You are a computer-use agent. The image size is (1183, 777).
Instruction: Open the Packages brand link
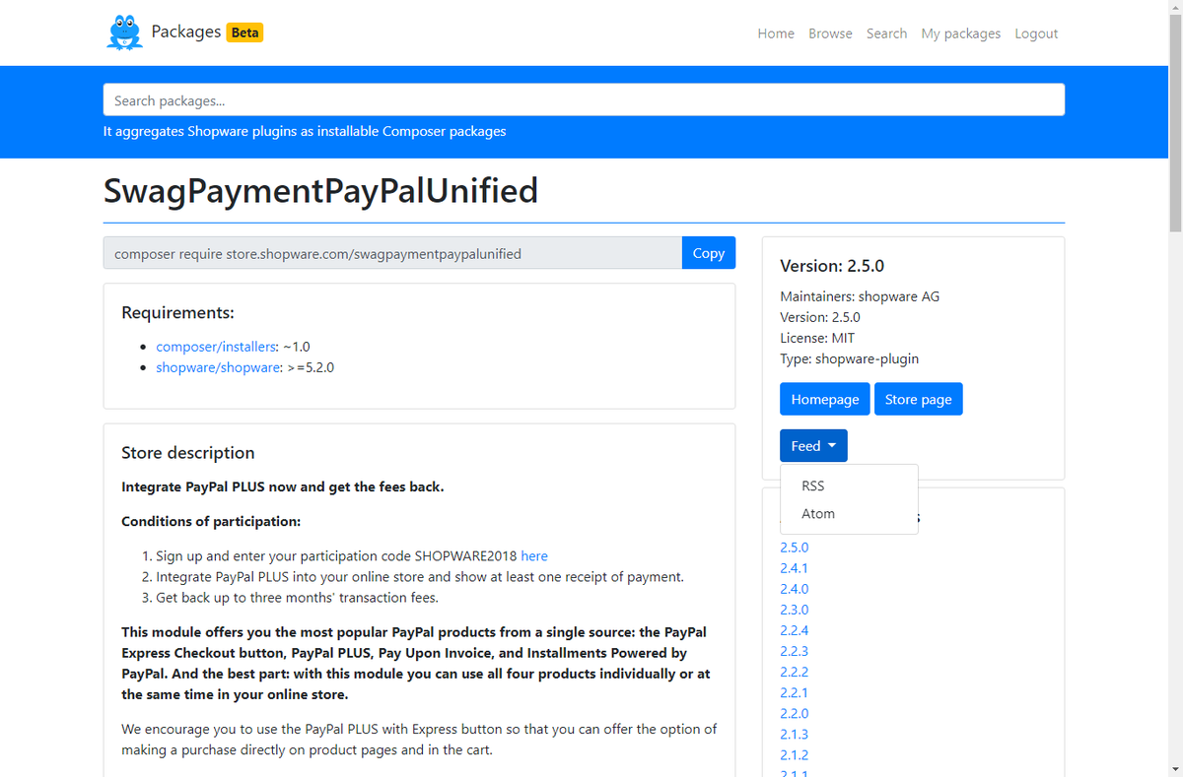185,32
